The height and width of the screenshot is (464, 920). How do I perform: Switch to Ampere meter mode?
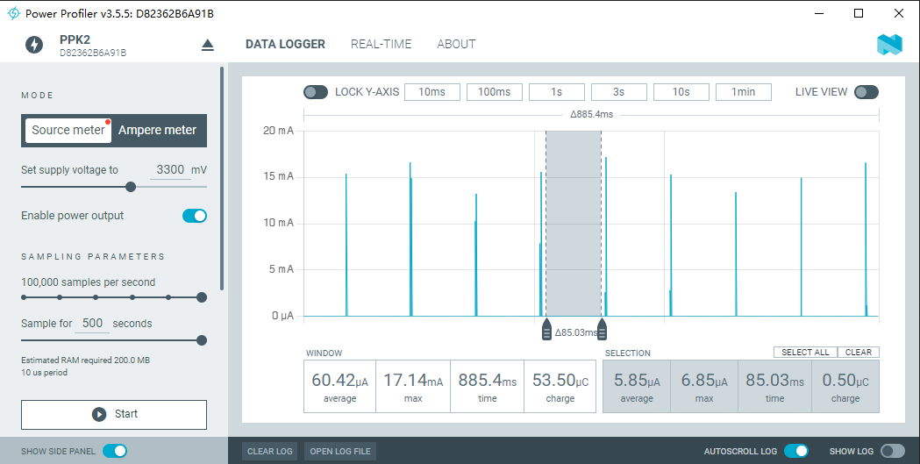click(157, 130)
